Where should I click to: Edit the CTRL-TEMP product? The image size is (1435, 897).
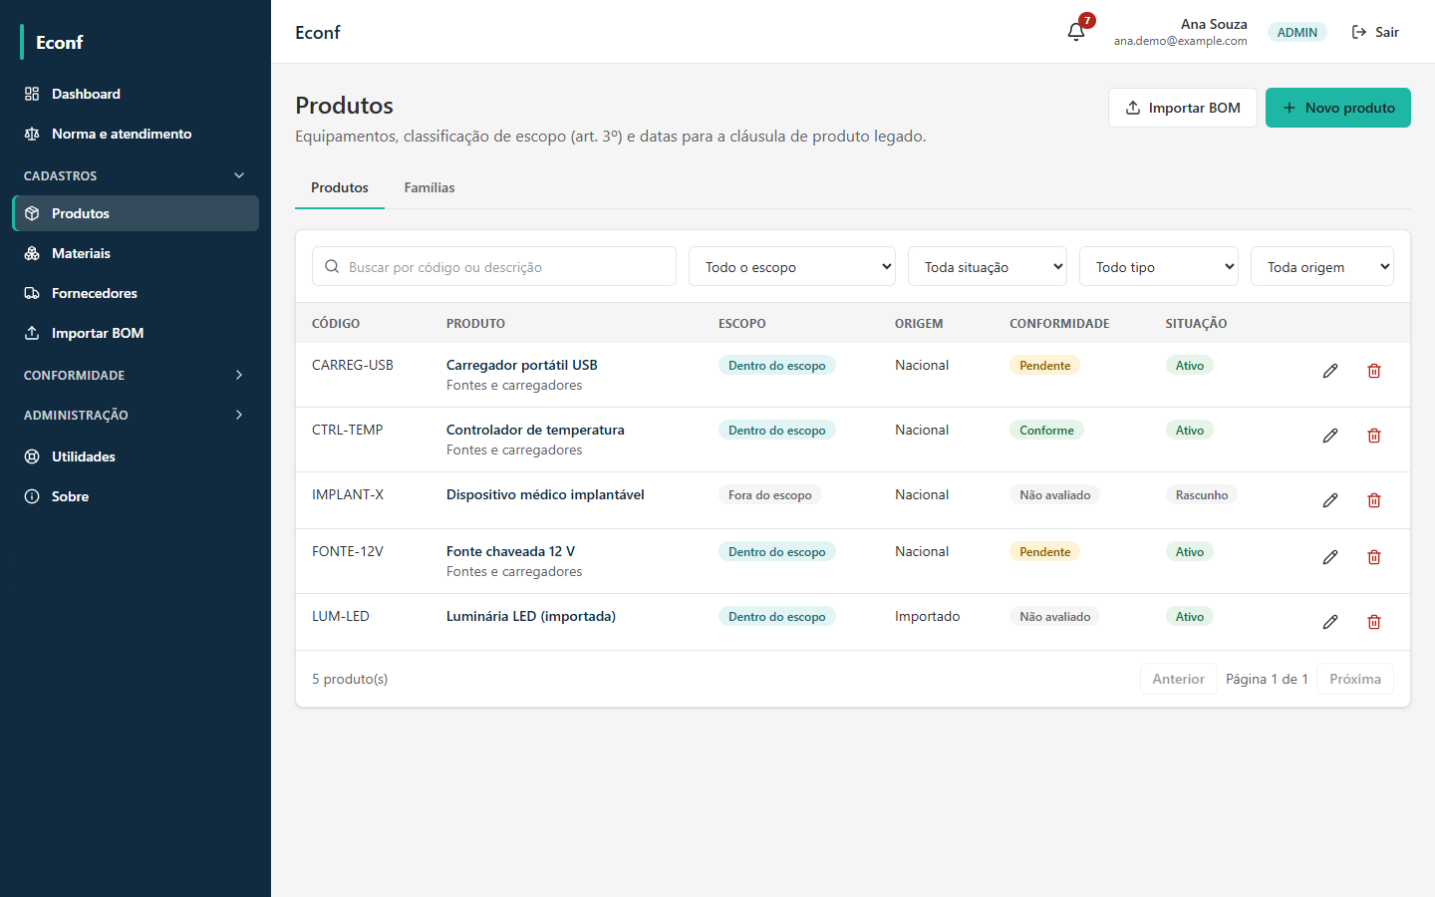(1330, 436)
